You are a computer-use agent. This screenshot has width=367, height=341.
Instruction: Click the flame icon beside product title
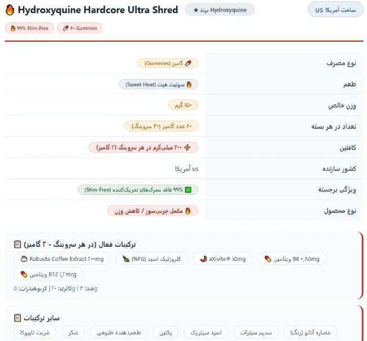point(10,10)
